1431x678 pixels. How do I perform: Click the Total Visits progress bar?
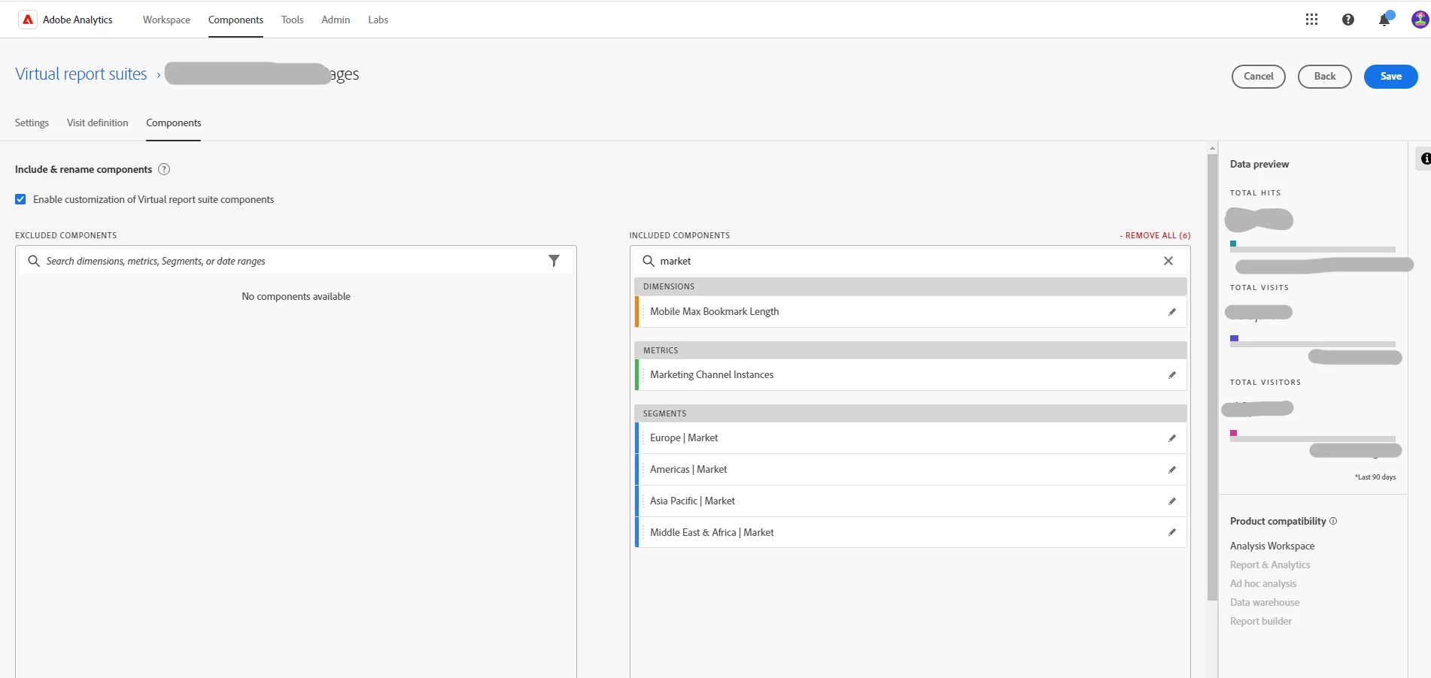point(1313,344)
